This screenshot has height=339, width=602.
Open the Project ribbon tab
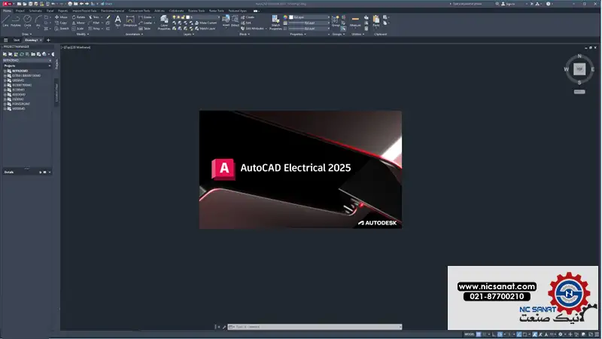(20, 11)
